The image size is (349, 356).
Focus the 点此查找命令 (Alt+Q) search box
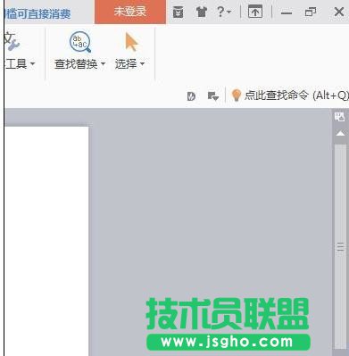(295, 95)
